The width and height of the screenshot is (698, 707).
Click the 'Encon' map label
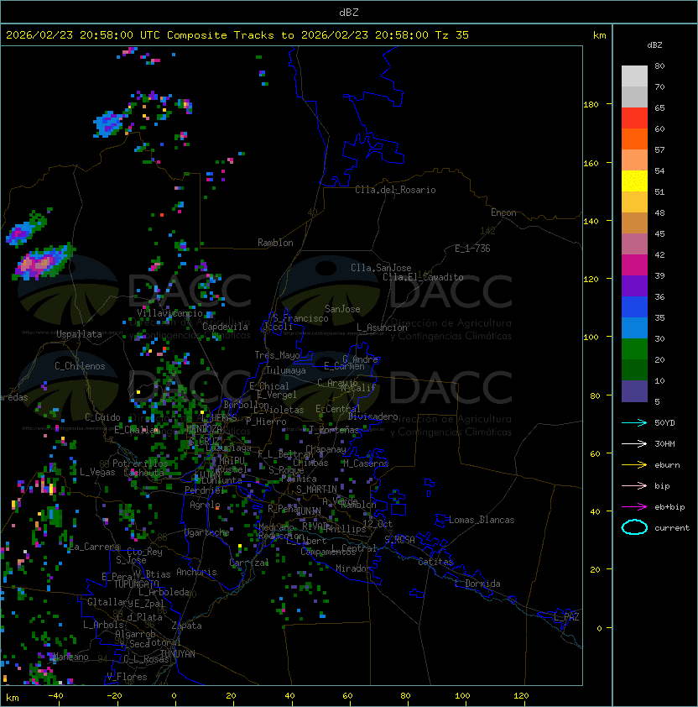503,212
